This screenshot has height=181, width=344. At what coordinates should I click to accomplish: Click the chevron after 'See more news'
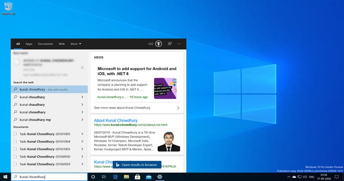pos(178,108)
